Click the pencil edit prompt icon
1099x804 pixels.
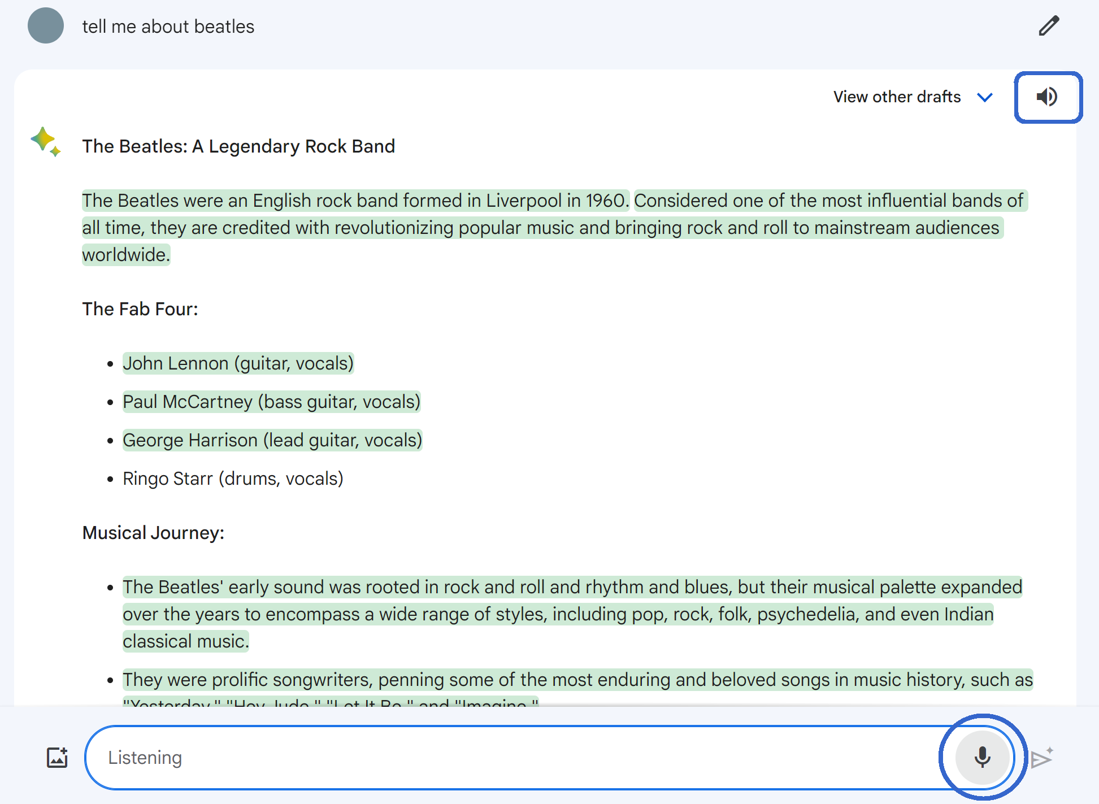[x=1049, y=26]
